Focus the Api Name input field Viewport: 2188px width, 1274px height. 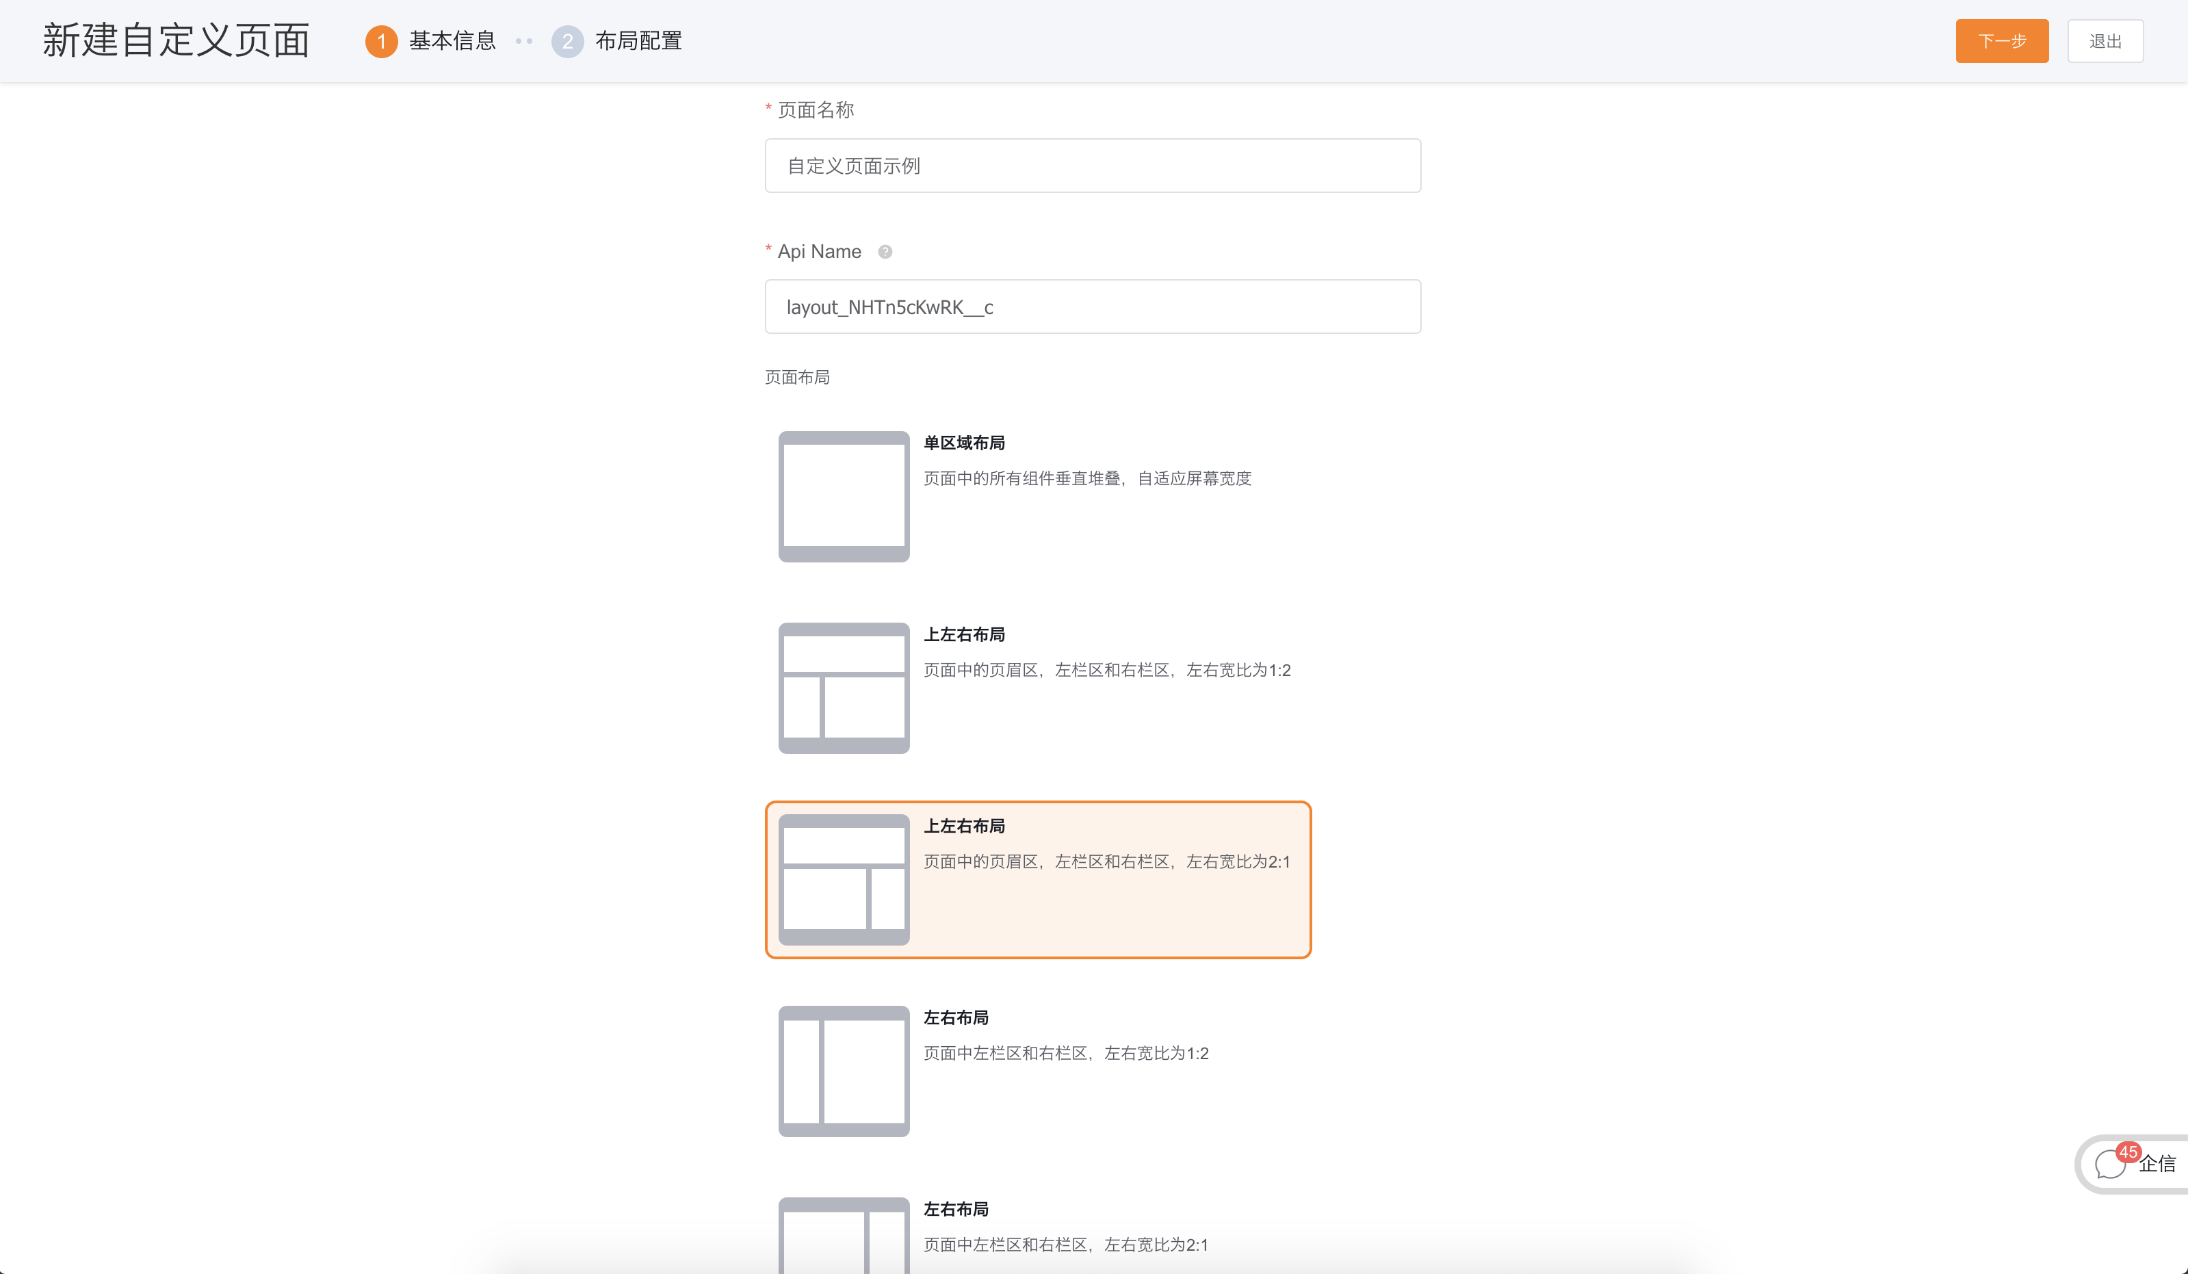click(1093, 307)
